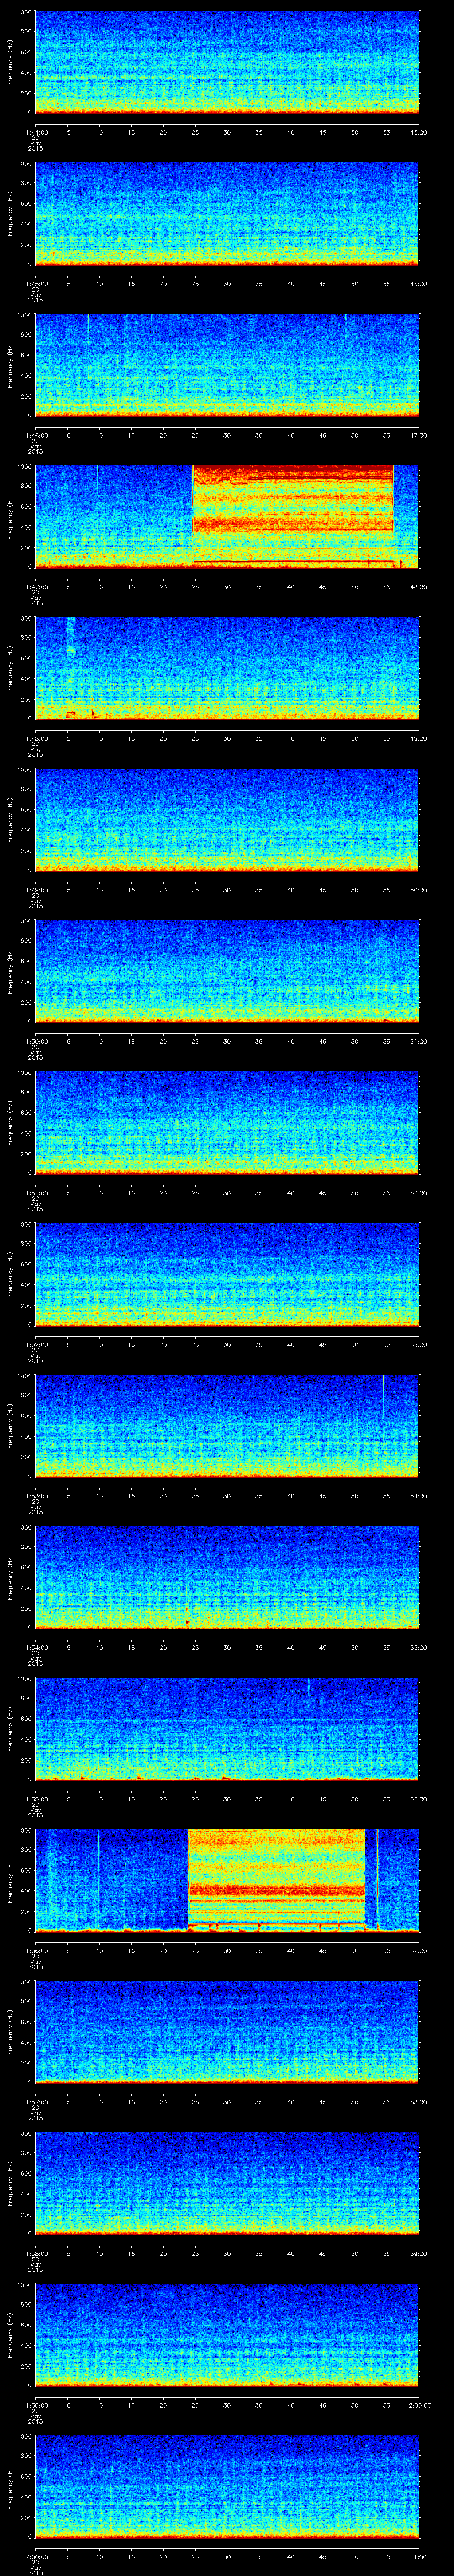Click the 55-second tick under the 1:53:00 spectrogram
The width and height of the screenshot is (454, 2576).
387,1496
